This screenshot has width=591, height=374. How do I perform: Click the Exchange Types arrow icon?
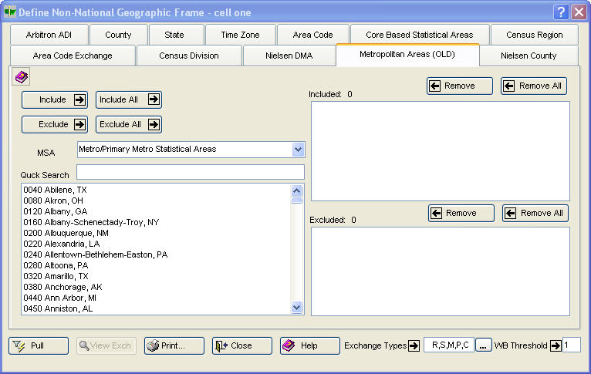[414, 345]
